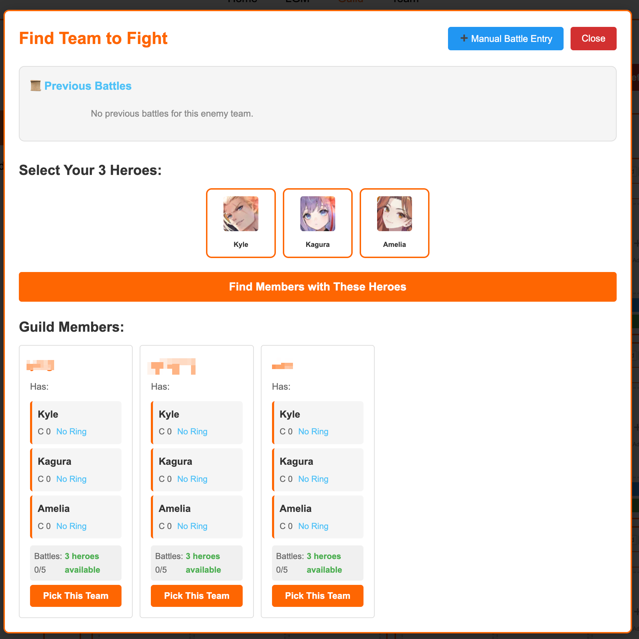Open Manual Battle Entry
Screen dimensions: 639x639
click(505, 38)
